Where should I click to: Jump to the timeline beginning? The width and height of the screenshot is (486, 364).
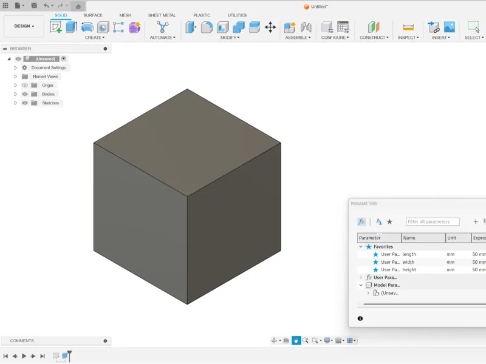pyautogui.click(x=5, y=356)
